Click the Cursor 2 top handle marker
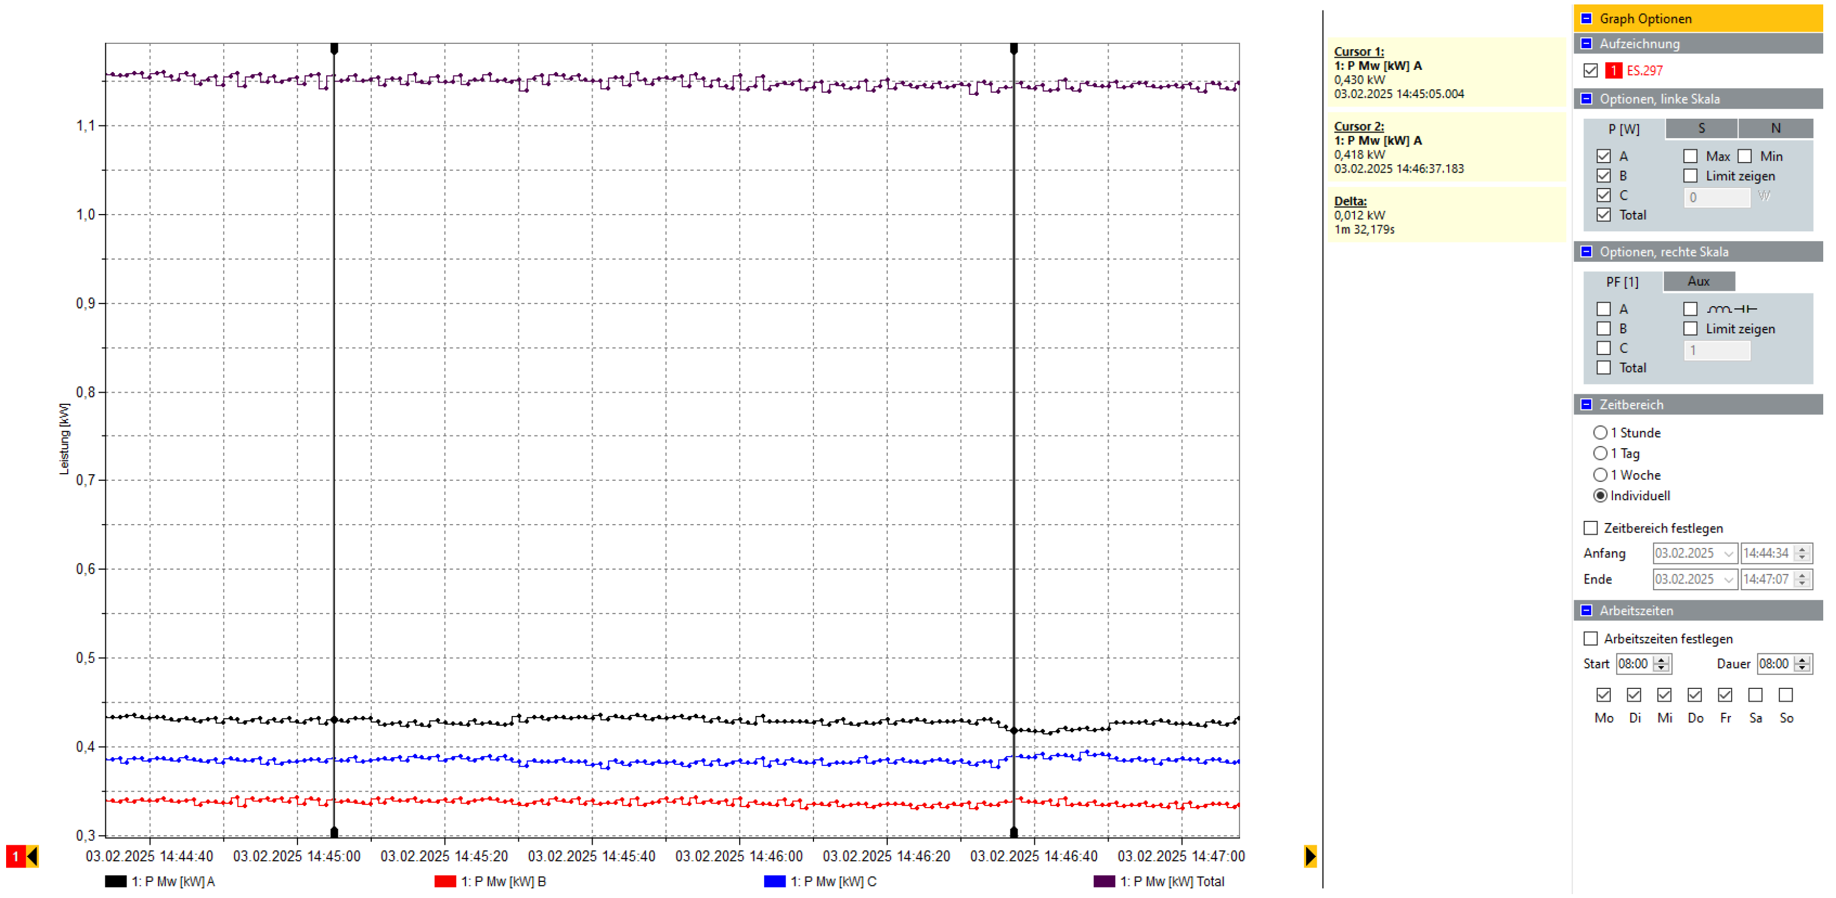Screen dimensions: 1836x898 point(1014,48)
